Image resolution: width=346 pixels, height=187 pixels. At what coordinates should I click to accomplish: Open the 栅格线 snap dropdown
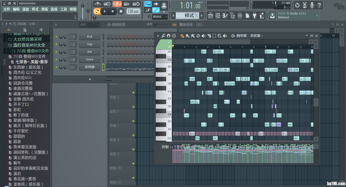click(x=160, y=17)
